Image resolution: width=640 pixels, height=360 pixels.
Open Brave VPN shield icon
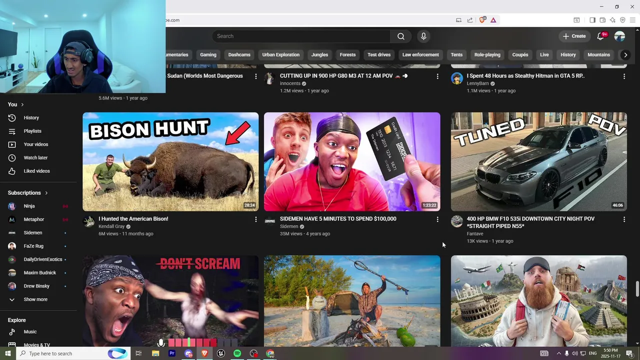(622, 20)
